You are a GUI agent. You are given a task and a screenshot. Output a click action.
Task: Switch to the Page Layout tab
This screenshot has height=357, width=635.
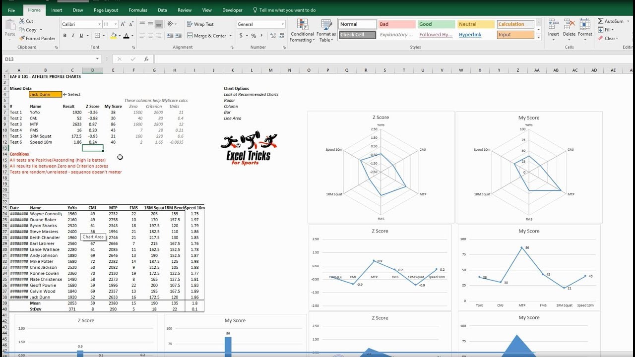tap(106, 10)
